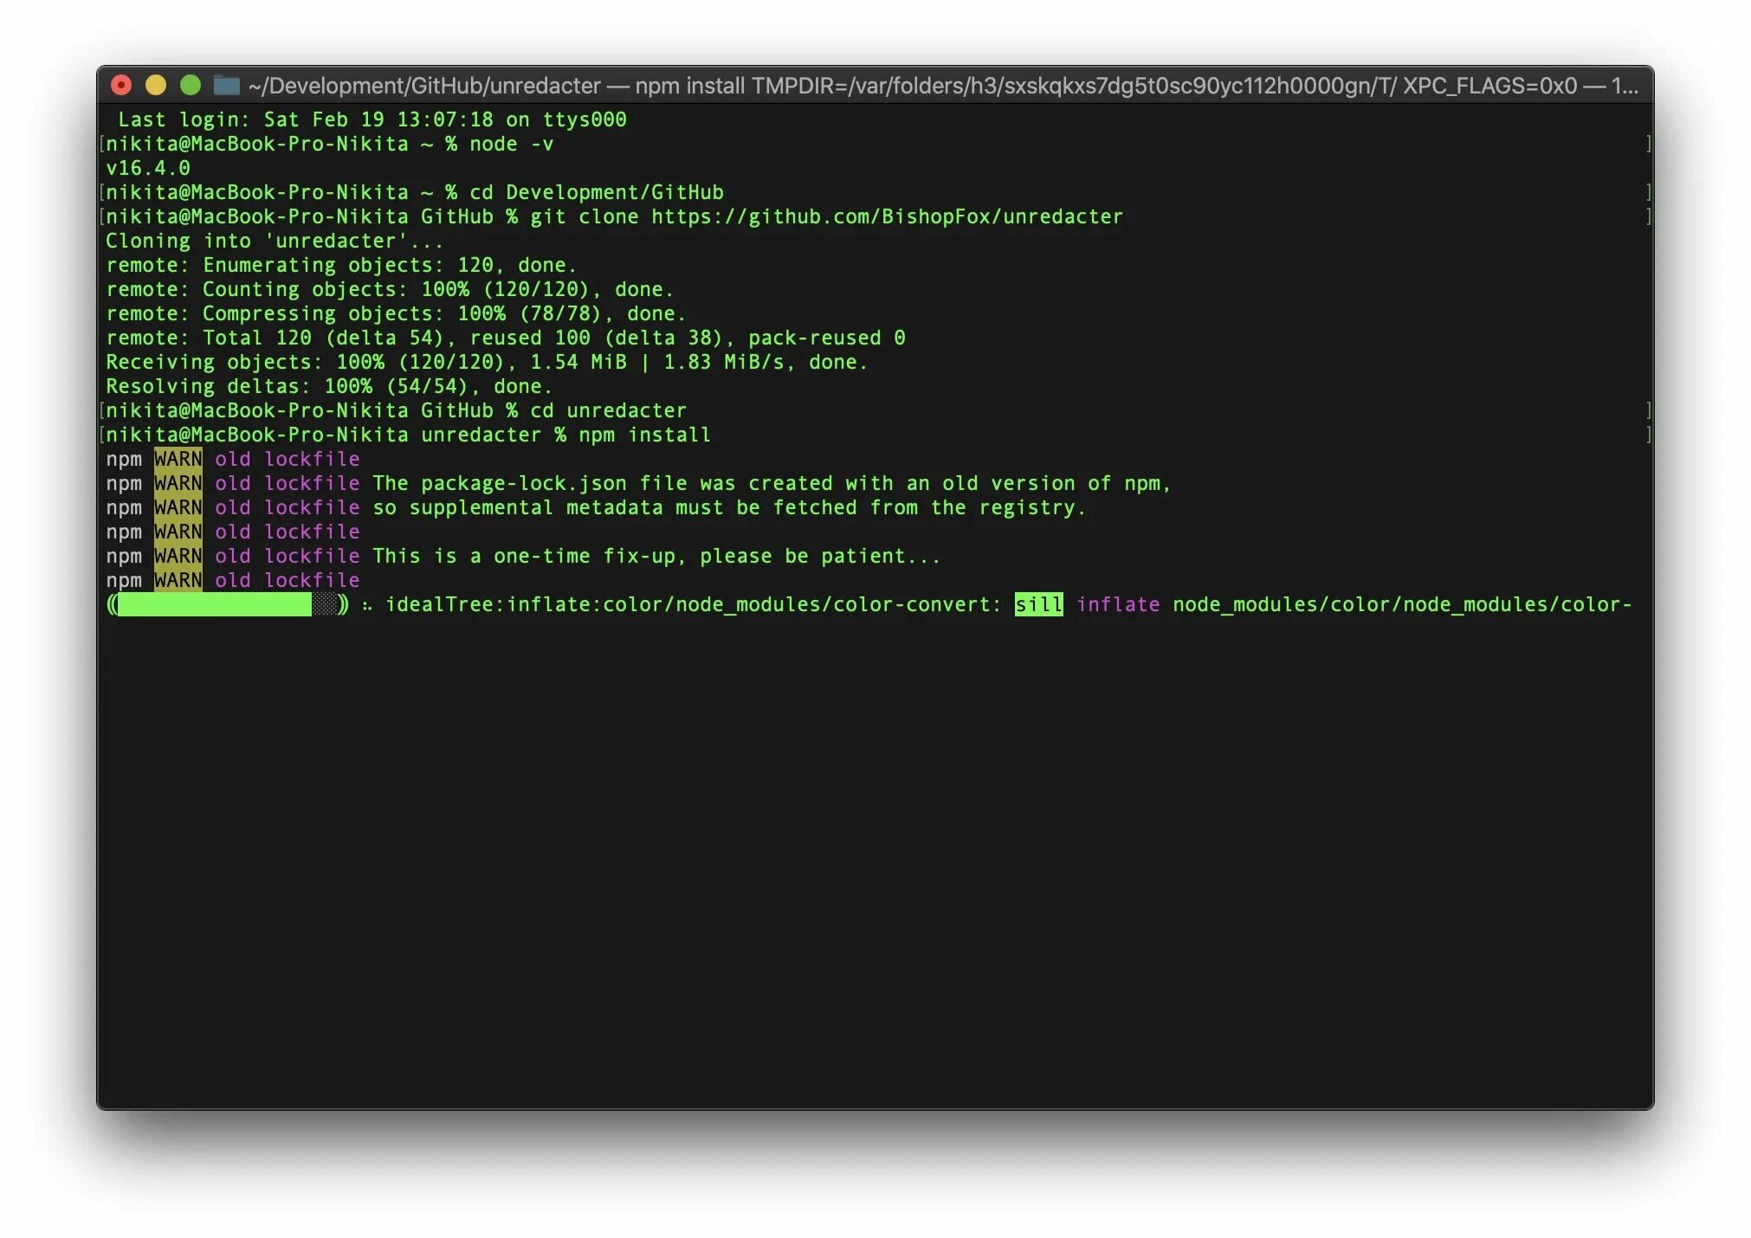Click the 'cd Development/GitHub' command line
The height and width of the screenshot is (1238, 1751).
pos(414,192)
